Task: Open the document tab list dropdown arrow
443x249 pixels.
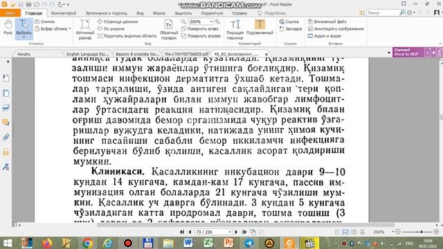Action: point(389,53)
